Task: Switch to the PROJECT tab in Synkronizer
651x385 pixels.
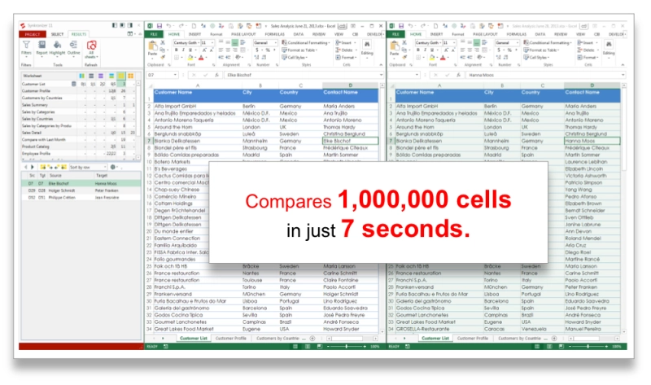Action: point(31,34)
